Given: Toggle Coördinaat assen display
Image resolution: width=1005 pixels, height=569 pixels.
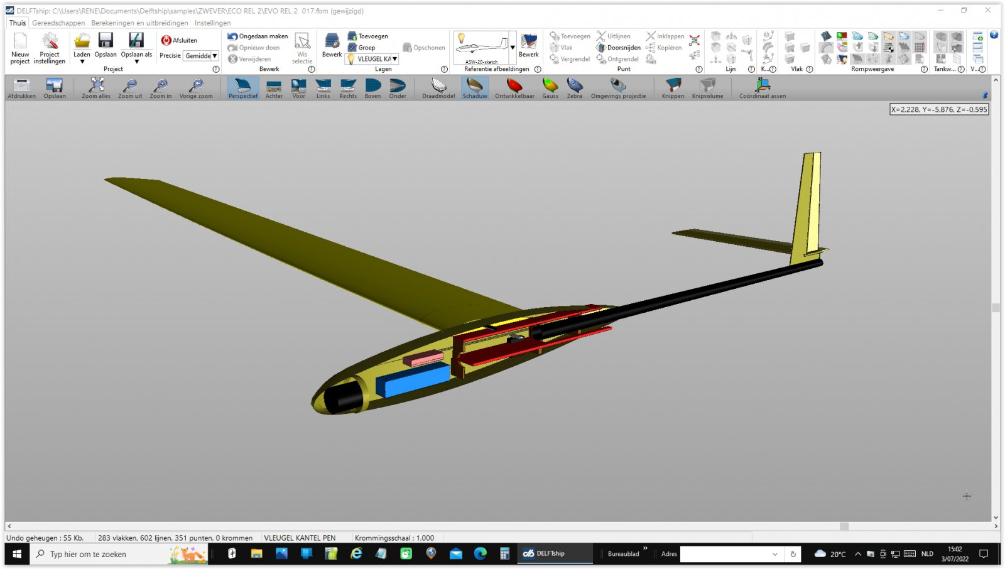Looking at the screenshot, I should pos(763,88).
